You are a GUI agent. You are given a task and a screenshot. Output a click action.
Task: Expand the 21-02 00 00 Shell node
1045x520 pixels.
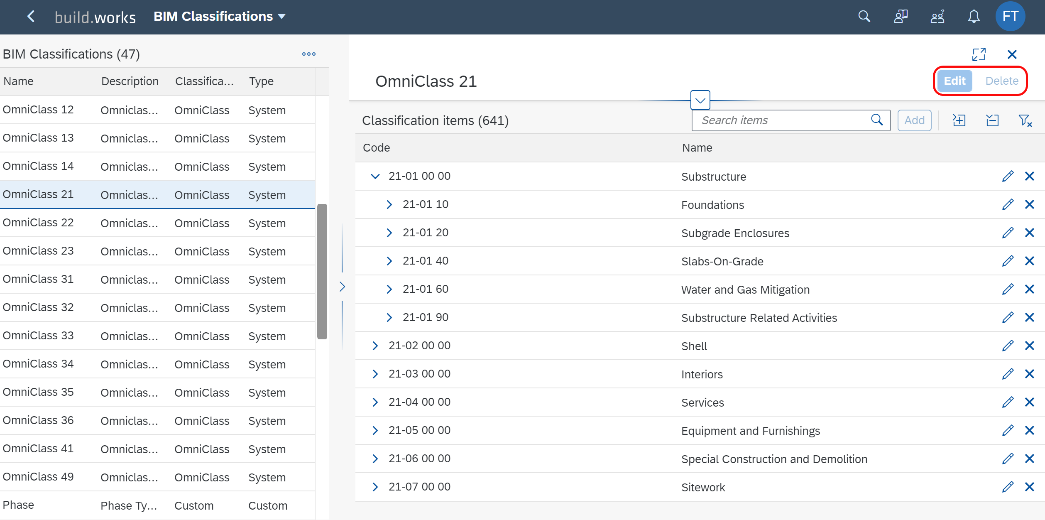tap(375, 346)
